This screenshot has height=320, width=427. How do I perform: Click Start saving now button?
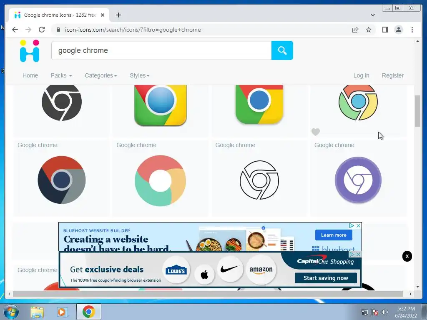tap(326, 278)
